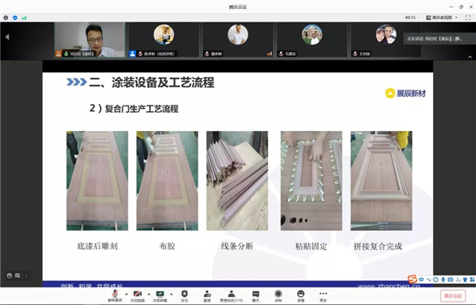476x305 pixels.
Task: Click the caption 布胶
Action: coord(167,246)
